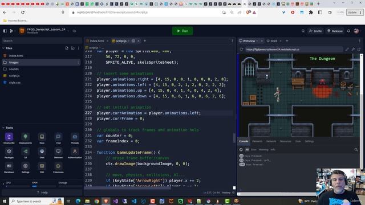Open the webview devtools wrench icon
This screenshot has width=365, height=205.
pos(353,50)
